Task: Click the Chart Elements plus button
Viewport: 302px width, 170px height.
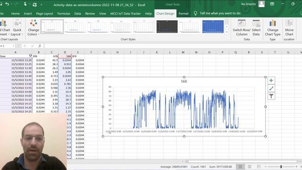Action: (x=271, y=81)
